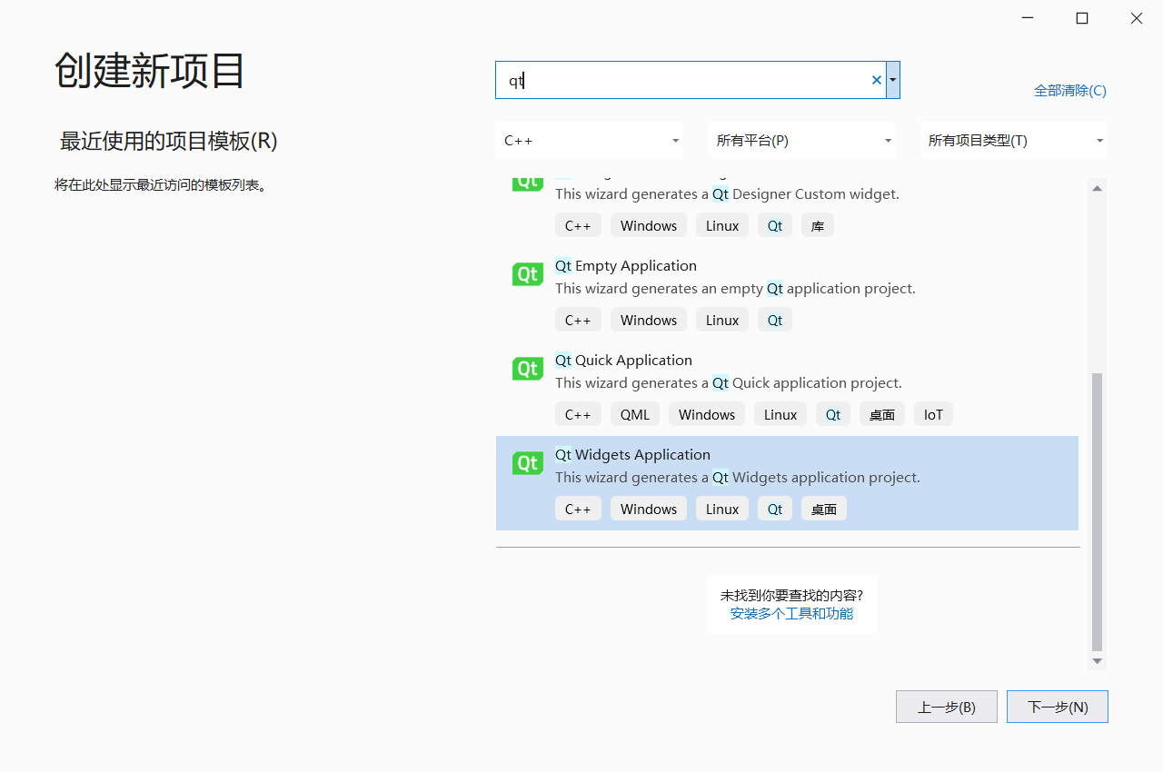Click the 上一步(B) button
Viewport: 1163px width, 772px height.
(947, 707)
